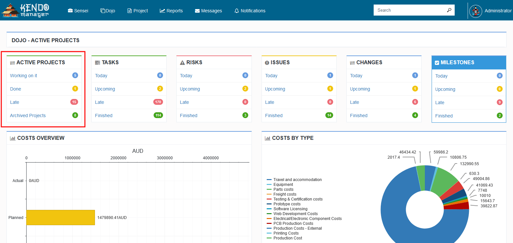Open Risks Finished link
Viewport: 513px width, 243px height.
[189, 115]
